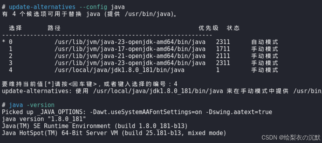Click the 自动模式 status text
Image resolution: width=322 pixels, height=143 pixels.
265,42
